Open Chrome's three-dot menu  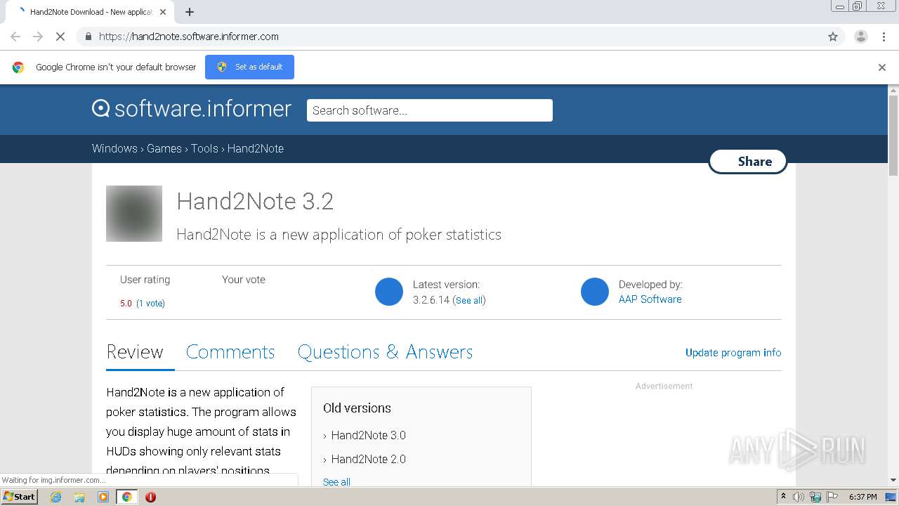pos(884,37)
